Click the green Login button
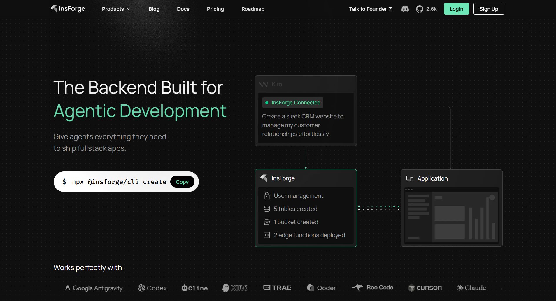Image resolution: width=556 pixels, height=301 pixels. [456, 9]
